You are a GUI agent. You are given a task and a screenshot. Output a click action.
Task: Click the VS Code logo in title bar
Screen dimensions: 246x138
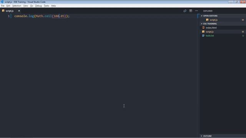click(2, 2)
